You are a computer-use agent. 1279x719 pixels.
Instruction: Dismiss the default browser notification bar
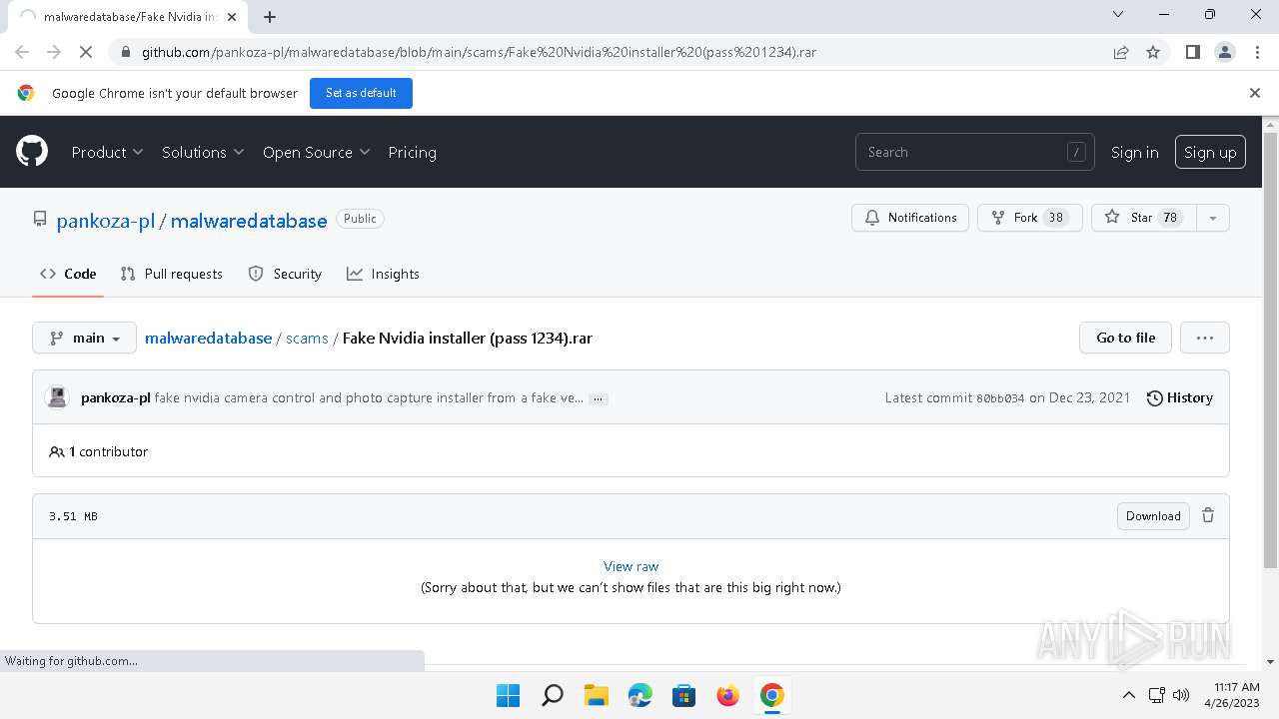point(1255,93)
